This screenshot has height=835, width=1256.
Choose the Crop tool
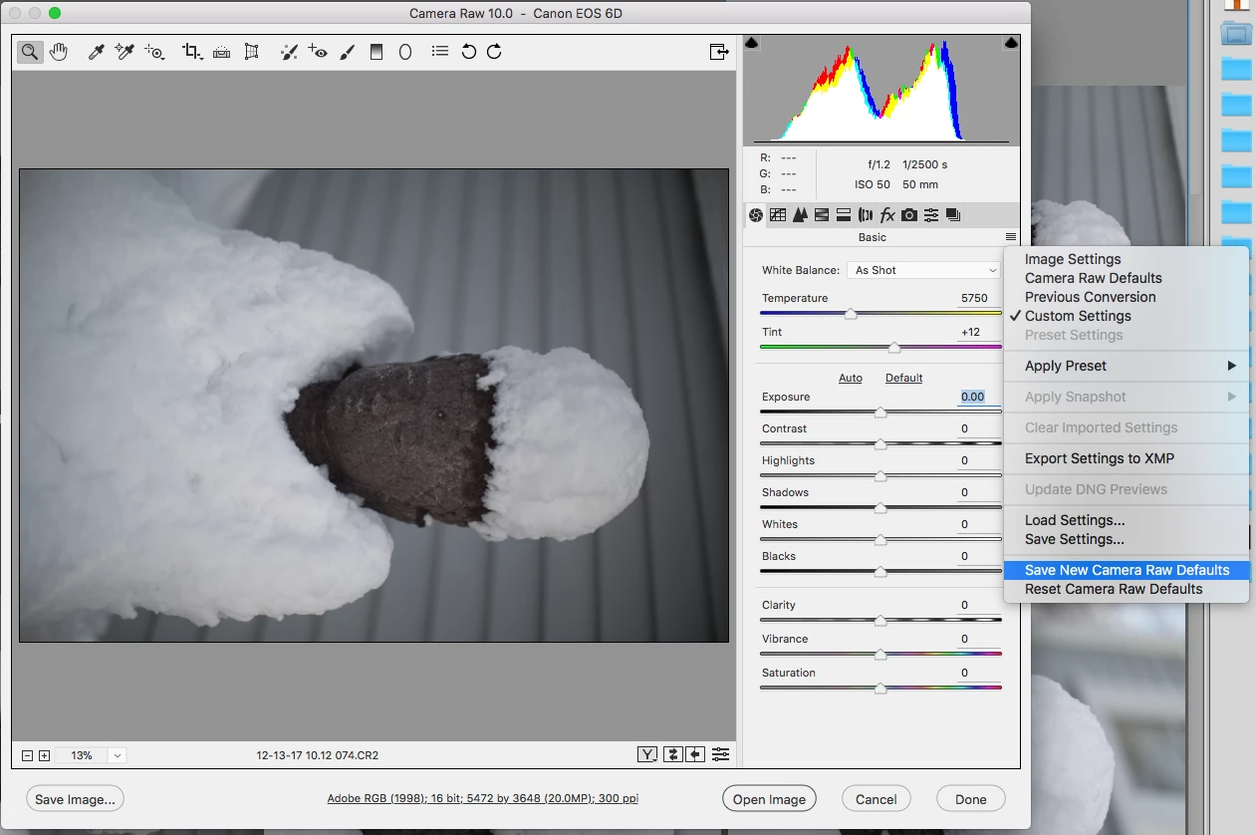191,52
